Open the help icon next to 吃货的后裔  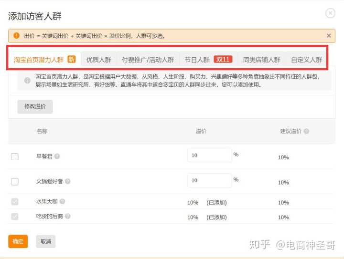click(68, 216)
